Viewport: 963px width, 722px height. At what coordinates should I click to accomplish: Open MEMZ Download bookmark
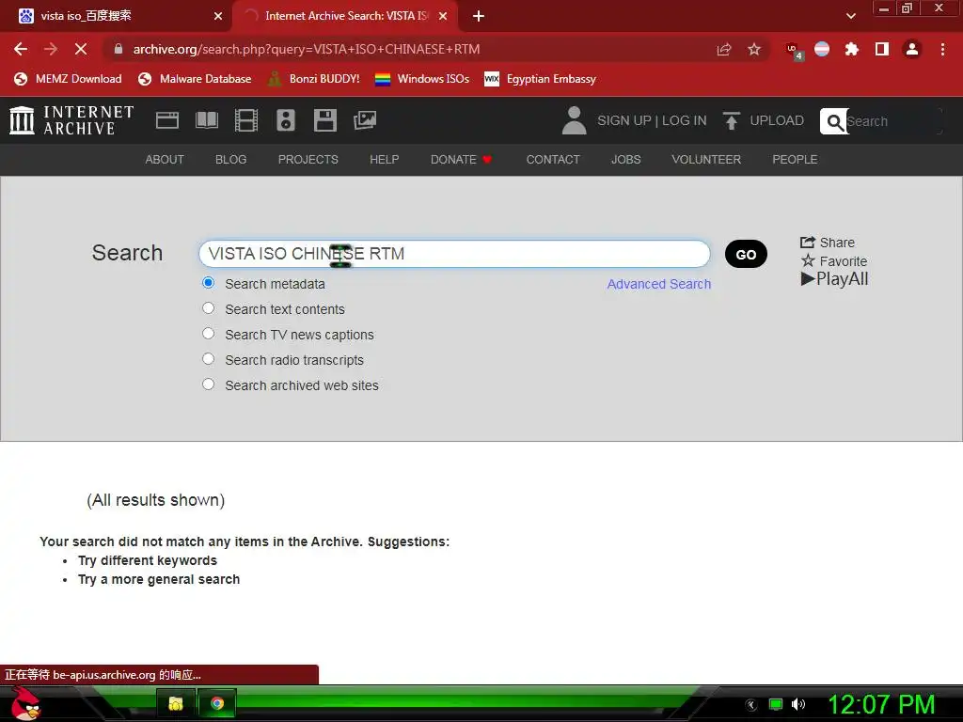[x=68, y=79]
